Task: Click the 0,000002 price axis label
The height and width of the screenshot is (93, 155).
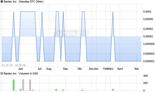Action: pyautogui.click(x=149, y=54)
